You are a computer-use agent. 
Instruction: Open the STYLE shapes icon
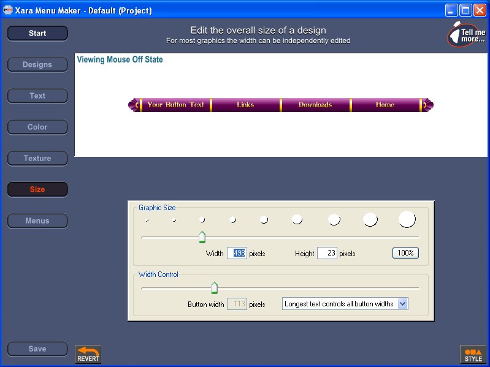pyautogui.click(x=473, y=355)
